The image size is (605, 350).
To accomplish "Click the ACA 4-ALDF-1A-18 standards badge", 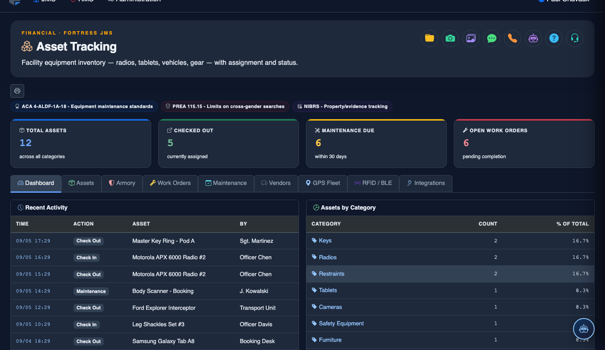I will point(84,106).
